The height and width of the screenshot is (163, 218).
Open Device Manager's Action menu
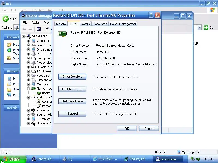[x=36, y=23]
